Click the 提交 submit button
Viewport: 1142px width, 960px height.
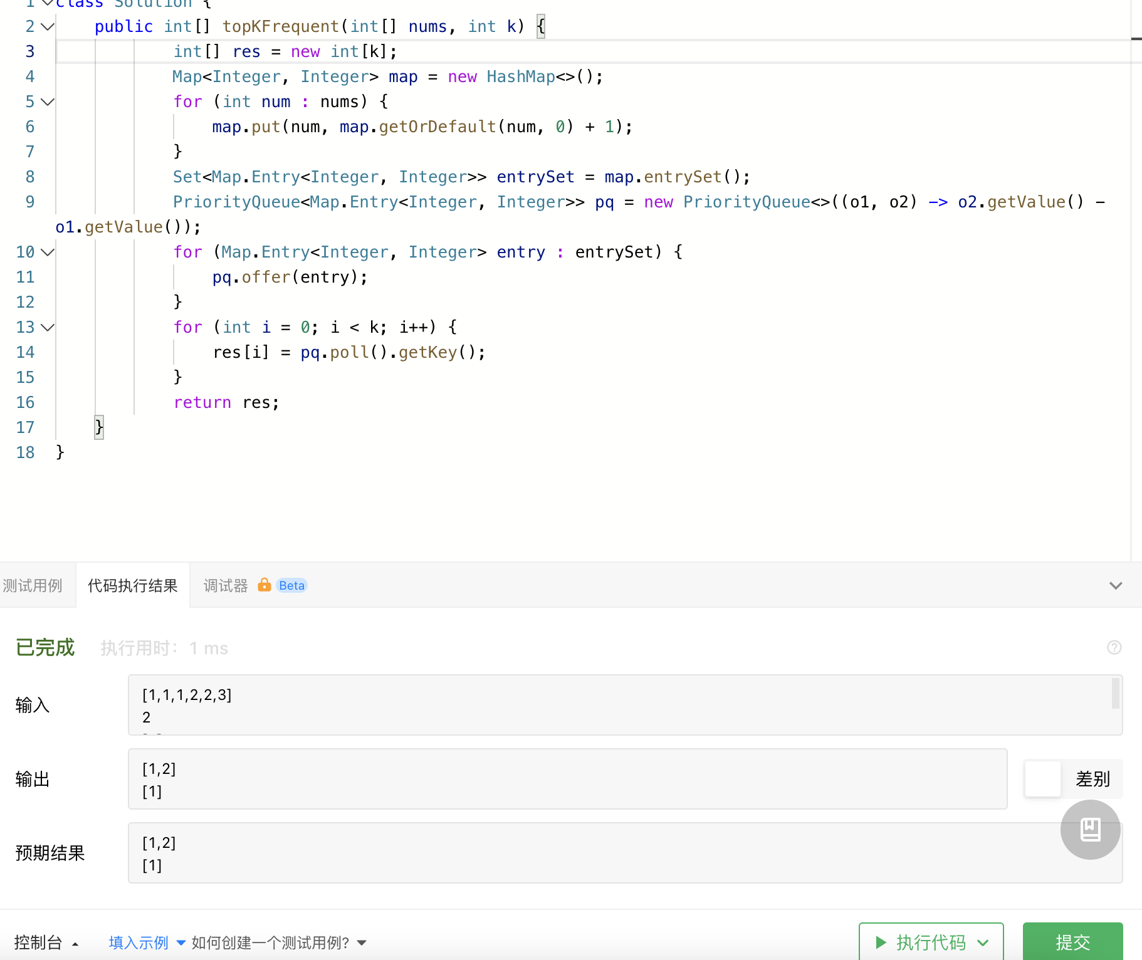click(1072, 942)
